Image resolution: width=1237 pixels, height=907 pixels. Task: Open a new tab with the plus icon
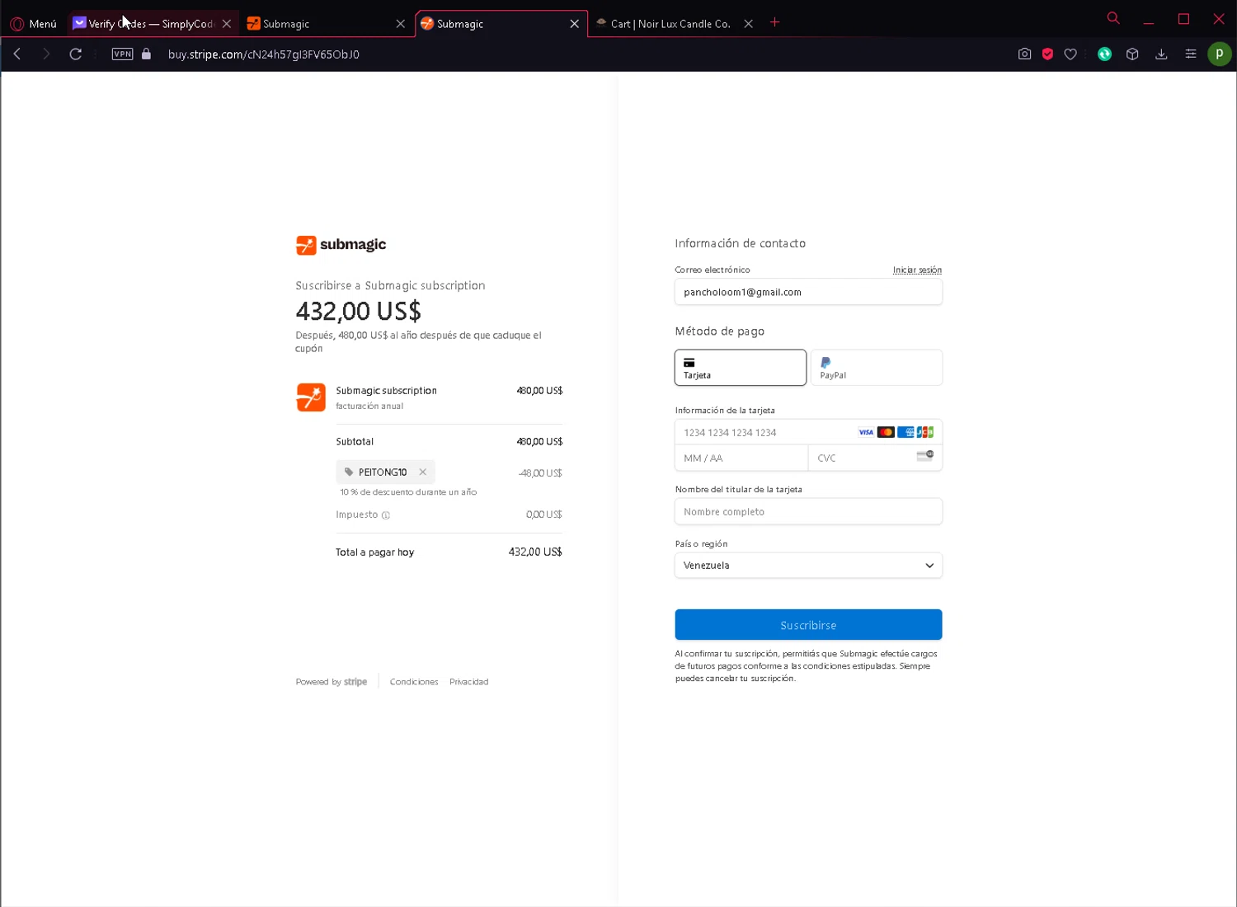775,22
